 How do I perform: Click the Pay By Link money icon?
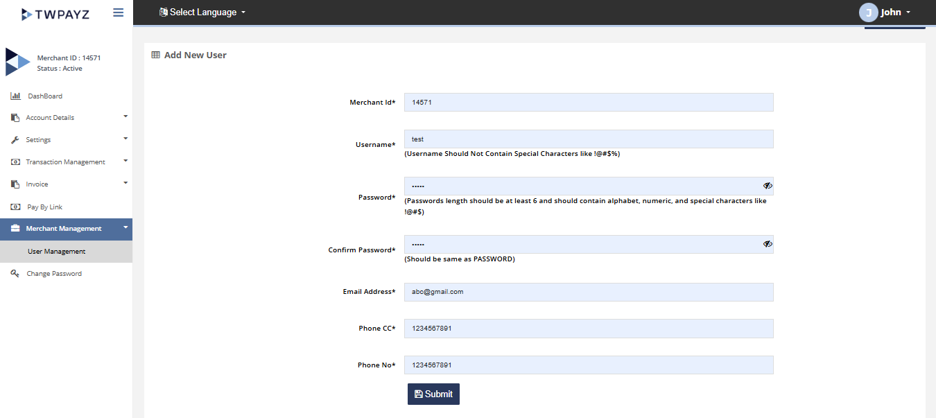point(15,207)
